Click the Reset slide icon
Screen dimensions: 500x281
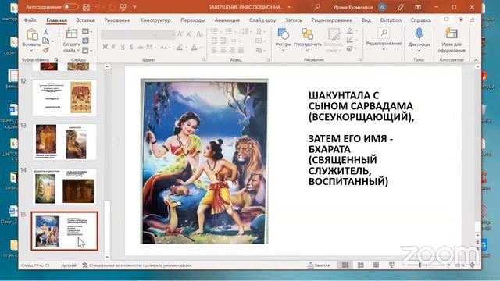pos(85,41)
